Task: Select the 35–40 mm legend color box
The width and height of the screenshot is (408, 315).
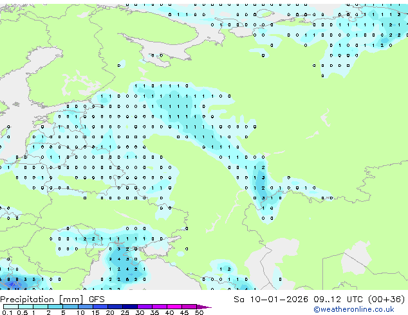Action: [x=160, y=307]
